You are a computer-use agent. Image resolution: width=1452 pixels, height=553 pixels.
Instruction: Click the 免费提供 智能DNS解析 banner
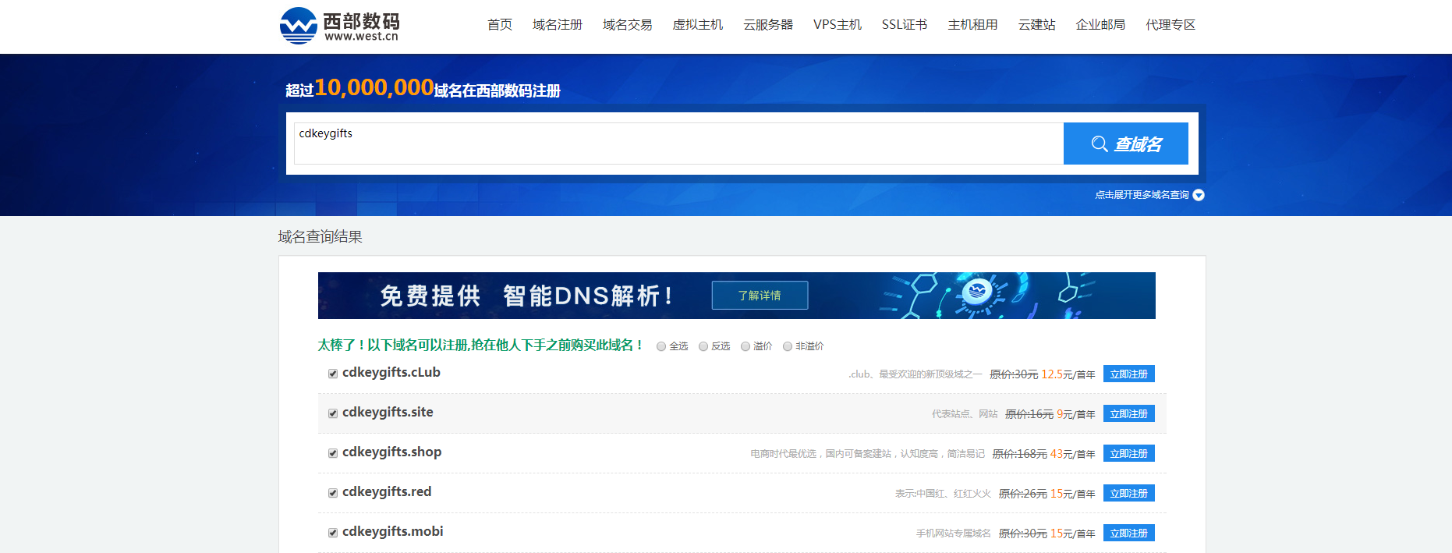(x=736, y=296)
